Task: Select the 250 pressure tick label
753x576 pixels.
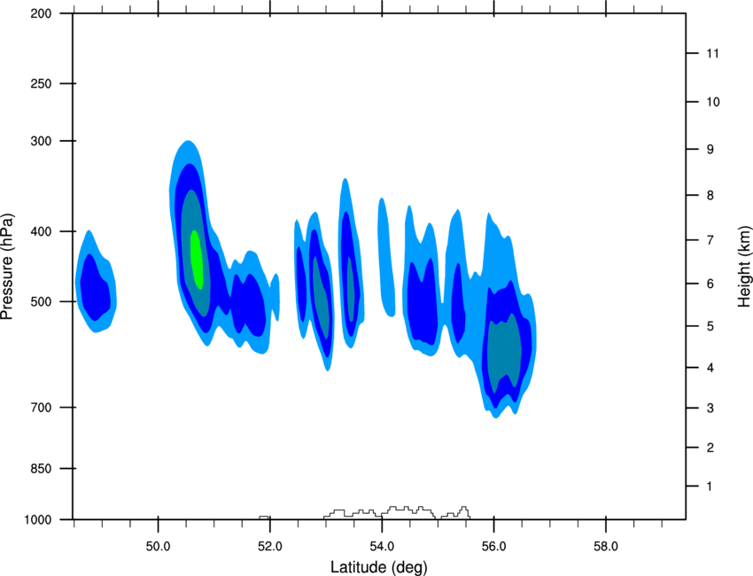Action: tap(41, 83)
